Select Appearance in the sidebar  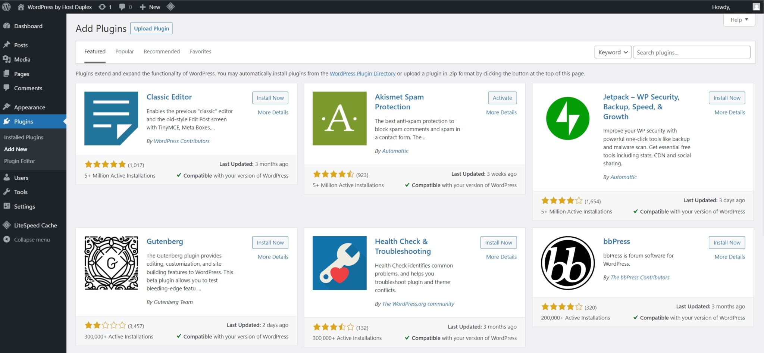pos(30,107)
